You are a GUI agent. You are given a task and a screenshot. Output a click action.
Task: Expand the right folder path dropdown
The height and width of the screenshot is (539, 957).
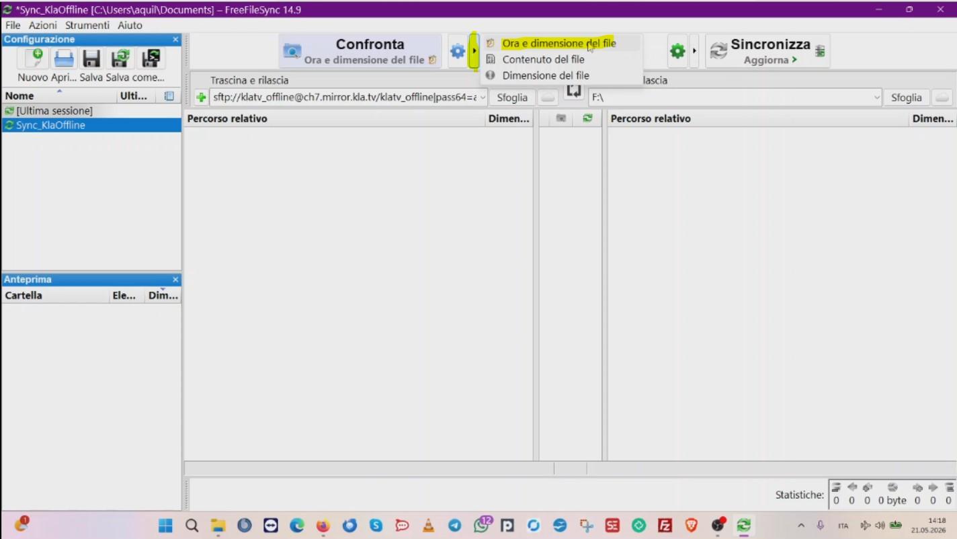click(x=876, y=97)
